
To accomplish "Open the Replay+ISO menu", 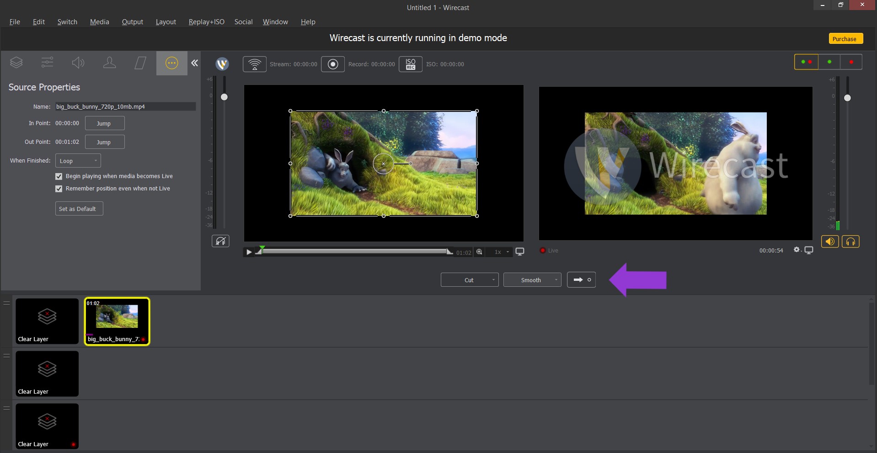I will coord(206,21).
